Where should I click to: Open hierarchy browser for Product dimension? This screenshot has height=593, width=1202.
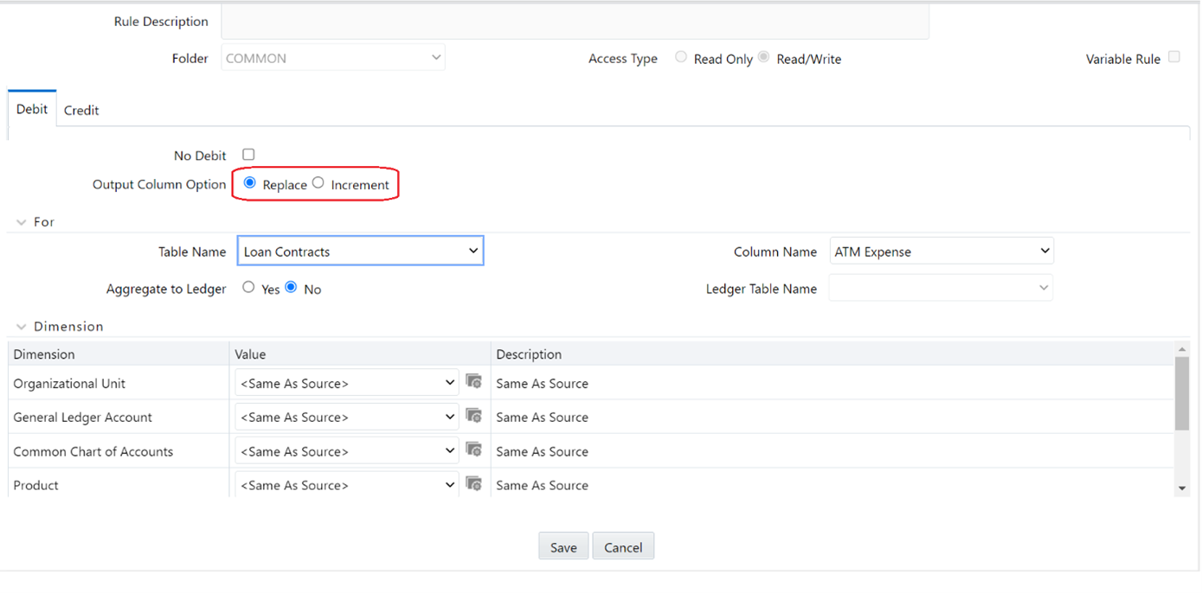[x=474, y=483]
